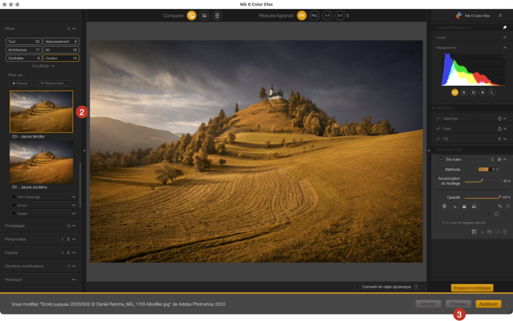The width and height of the screenshot is (513, 321).
Task: Star the Encre filter as favorite
Action: pos(14,205)
